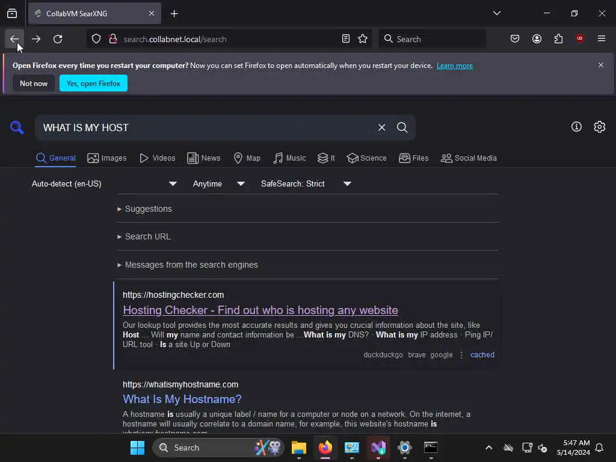
Task: Switch to Images category tab
Action: click(x=107, y=158)
